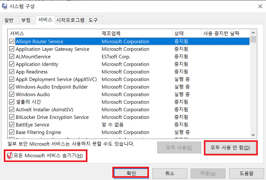The image size is (266, 180).
Task: Click ESTsoft Corp. manufacturer cell
Action: click(x=116, y=57)
